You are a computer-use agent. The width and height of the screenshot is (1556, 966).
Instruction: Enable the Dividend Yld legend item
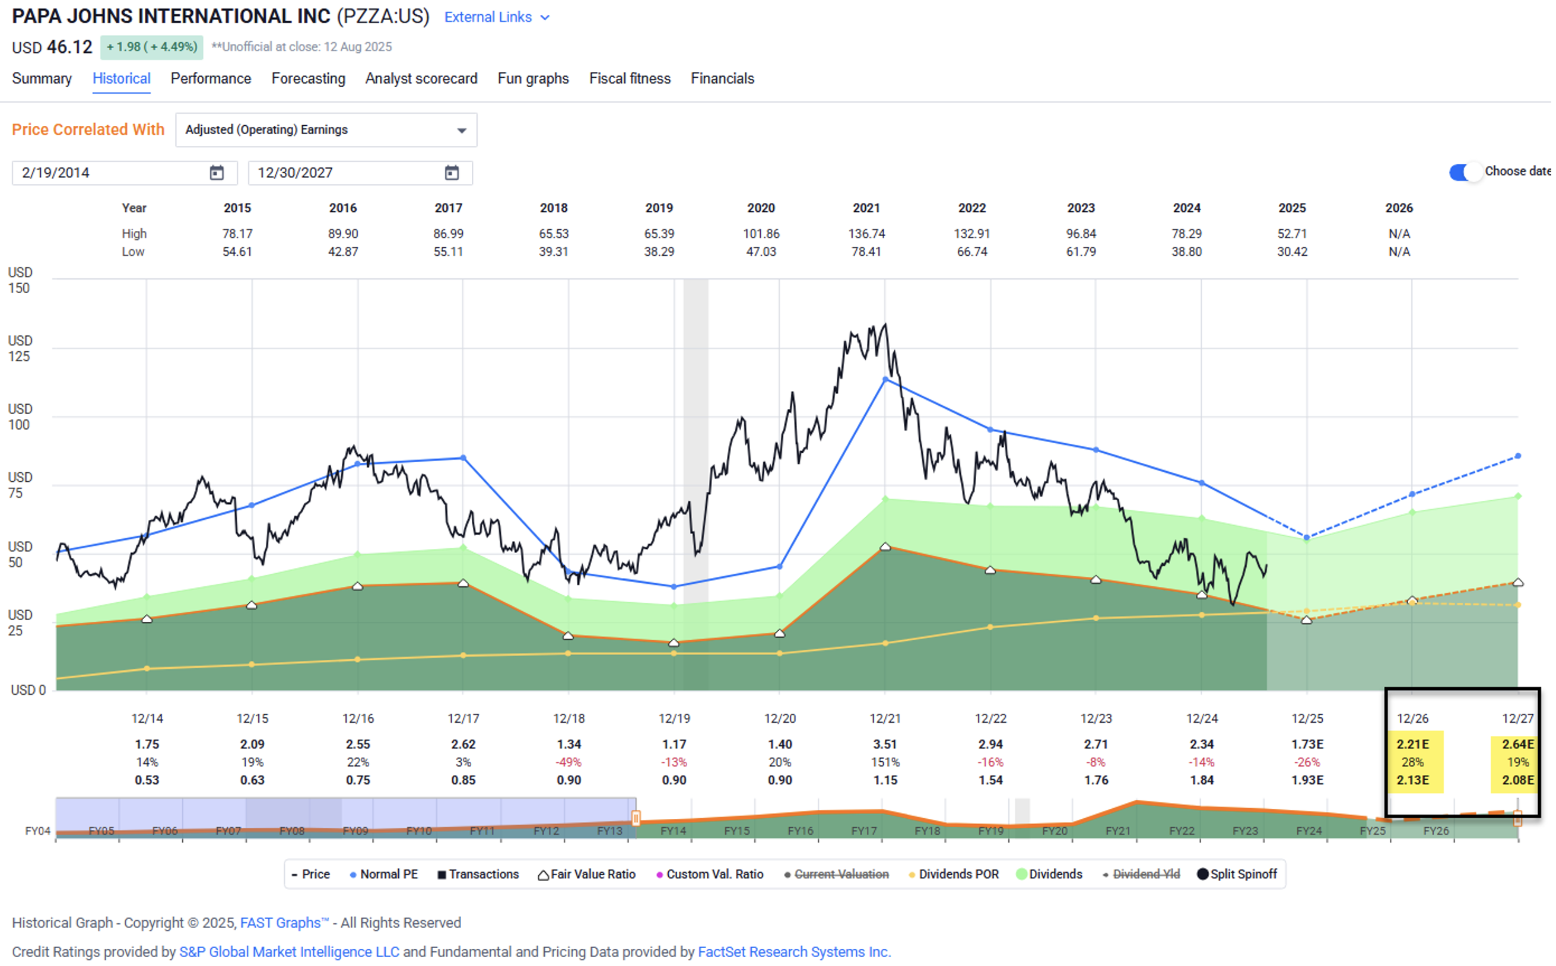tap(1141, 874)
